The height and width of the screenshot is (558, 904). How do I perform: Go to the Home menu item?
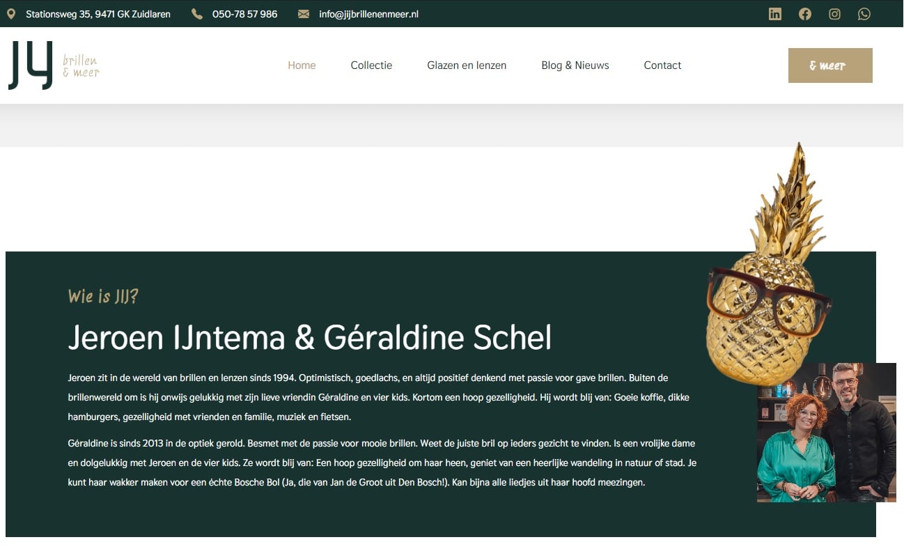pyautogui.click(x=302, y=65)
